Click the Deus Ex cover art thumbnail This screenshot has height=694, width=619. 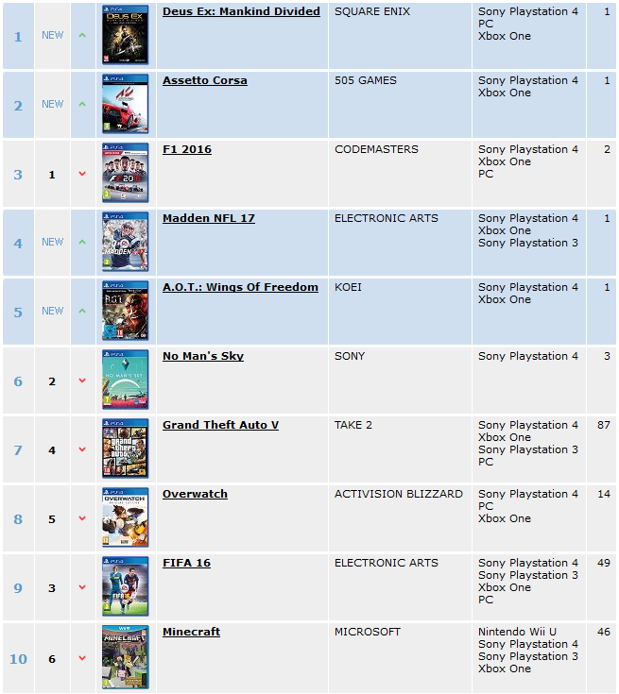tap(126, 35)
